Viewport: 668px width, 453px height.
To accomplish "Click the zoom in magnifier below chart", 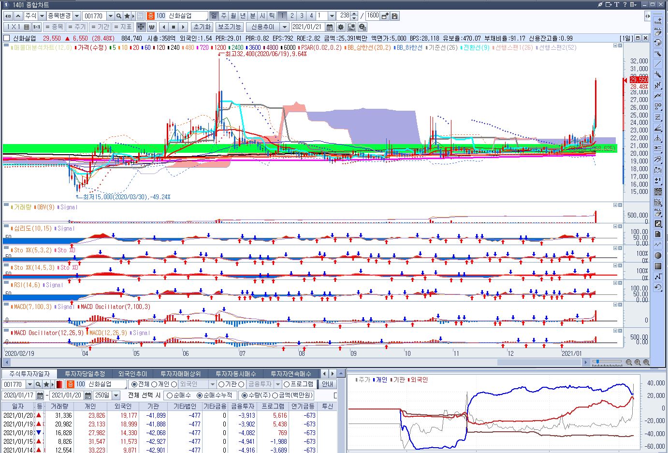I will coord(638,362).
